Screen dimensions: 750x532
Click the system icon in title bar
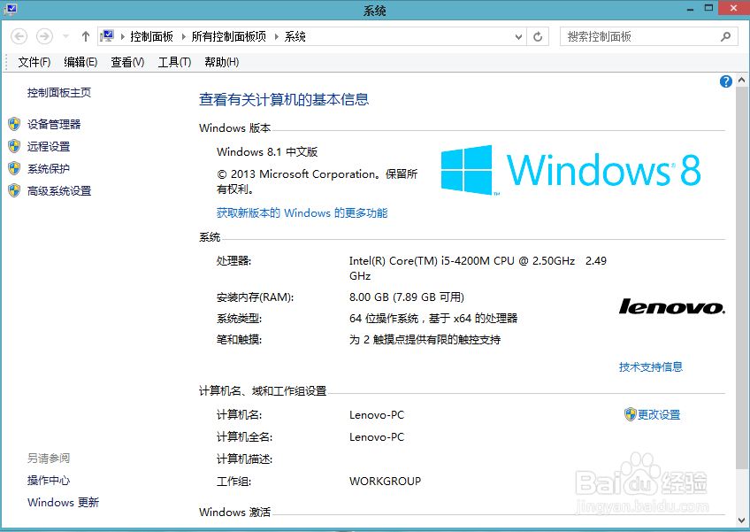[11, 10]
